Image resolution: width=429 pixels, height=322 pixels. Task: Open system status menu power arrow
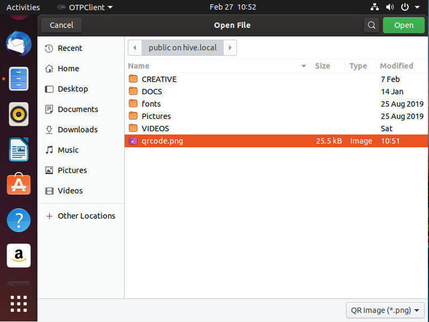418,7
